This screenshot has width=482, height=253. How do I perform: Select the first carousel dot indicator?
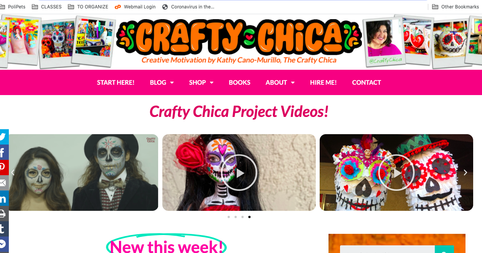pyautogui.click(x=229, y=217)
